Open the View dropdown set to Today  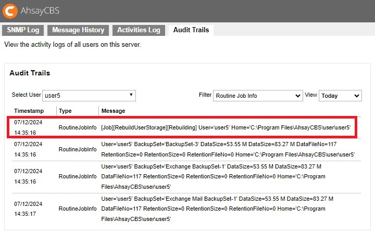340,96
